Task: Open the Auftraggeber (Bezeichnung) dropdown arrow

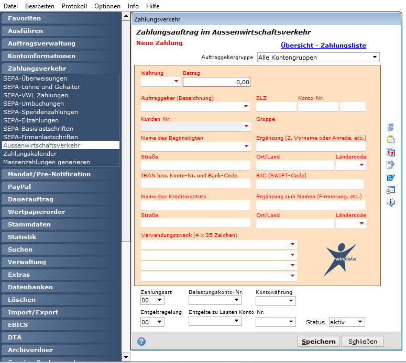Action: click(246, 106)
